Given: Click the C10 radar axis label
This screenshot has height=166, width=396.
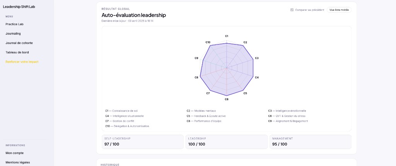Looking at the screenshot, I should (x=208, y=42).
